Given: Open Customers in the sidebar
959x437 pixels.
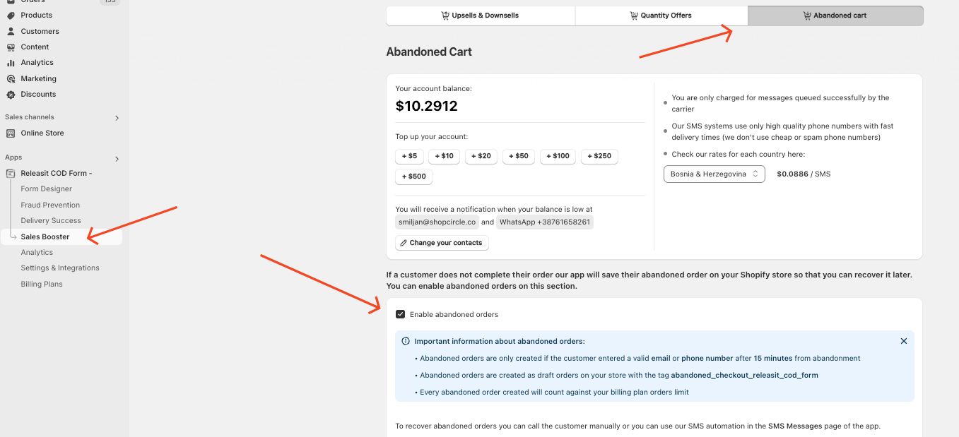Looking at the screenshot, I should (40, 31).
